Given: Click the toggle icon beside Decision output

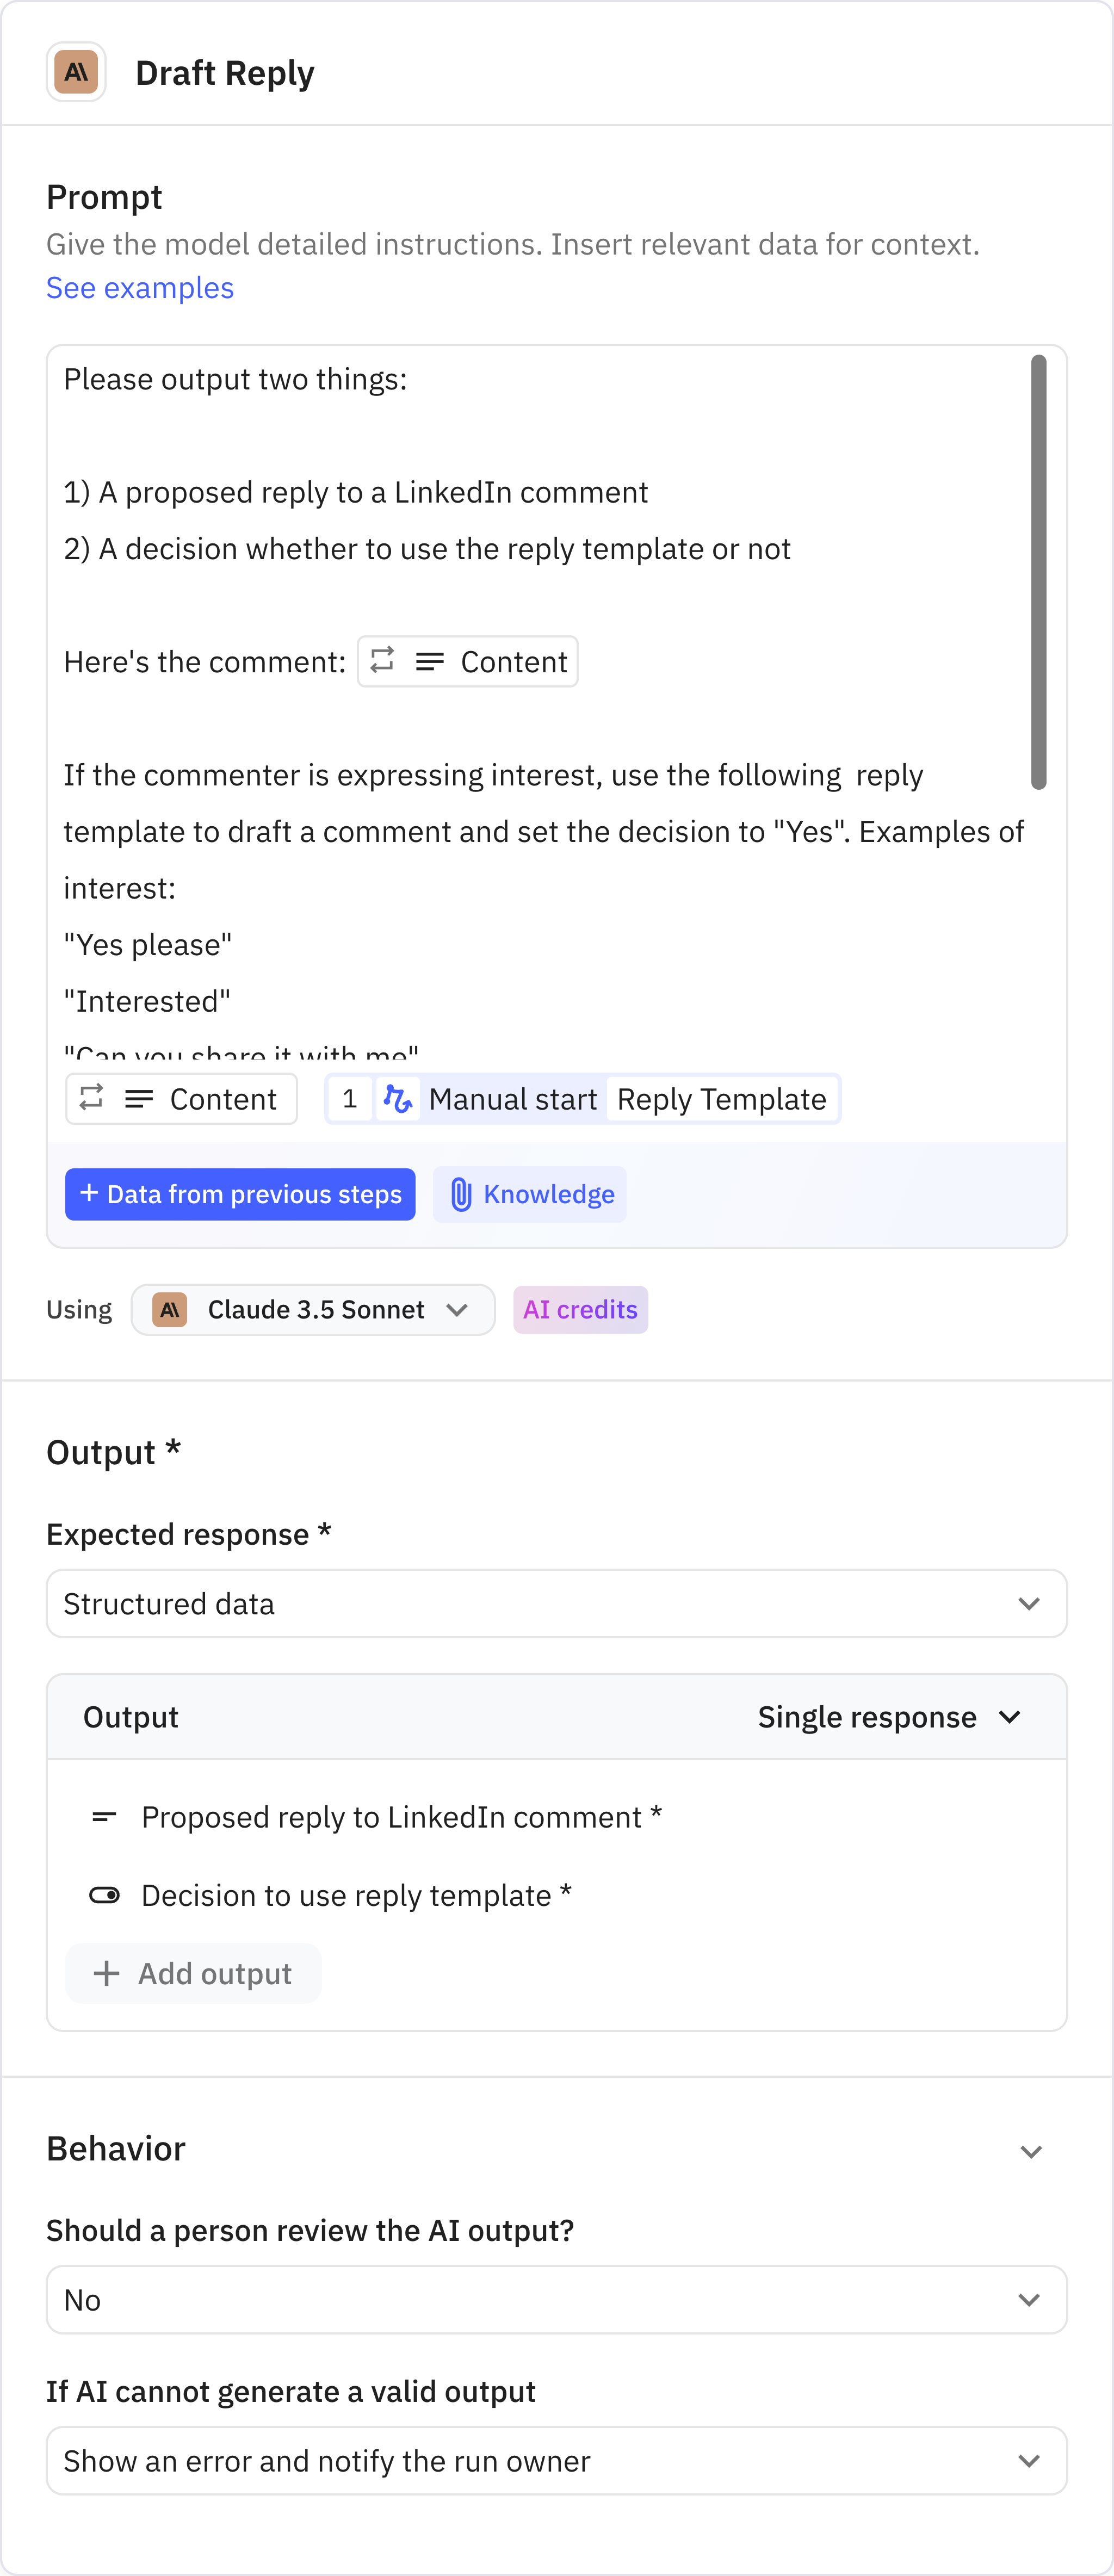Looking at the screenshot, I should coord(104,1895).
